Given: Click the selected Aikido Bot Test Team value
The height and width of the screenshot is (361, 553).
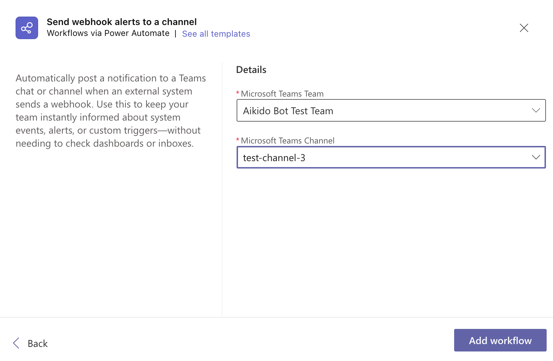Looking at the screenshot, I should click(288, 111).
